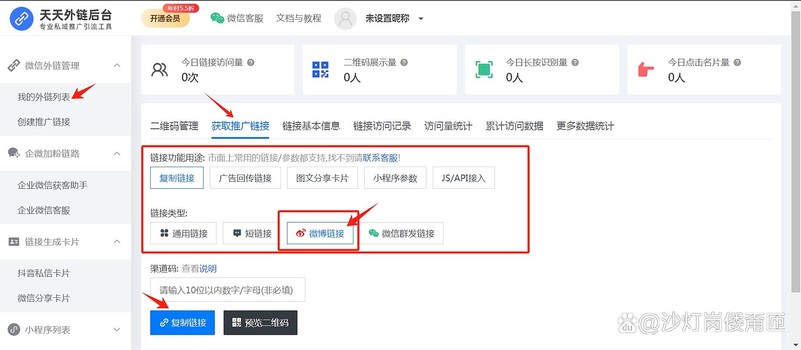Click the help icon next to 二维码展示量
The height and width of the screenshot is (350, 801).
tap(404, 63)
